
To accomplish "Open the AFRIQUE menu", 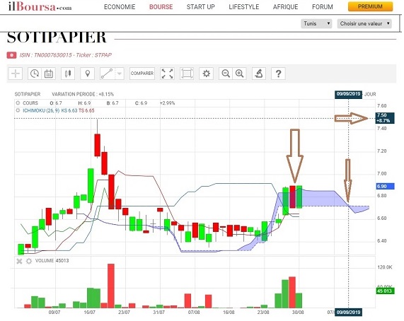I will 285,7.
